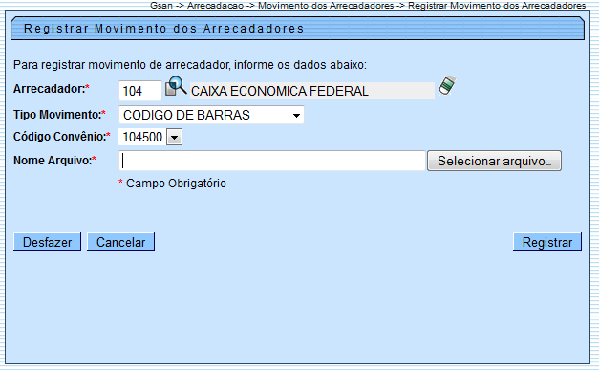Click the breadcrumb text Gsan -> Arrecadacao
599x370 pixels.
click(197, 6)
